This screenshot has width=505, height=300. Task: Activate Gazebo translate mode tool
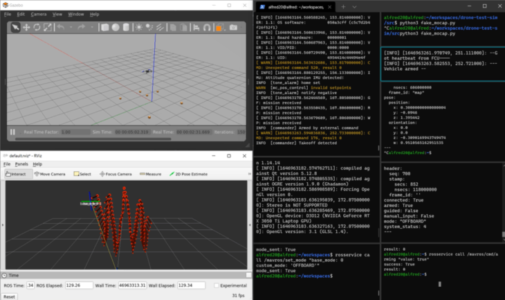26,27
